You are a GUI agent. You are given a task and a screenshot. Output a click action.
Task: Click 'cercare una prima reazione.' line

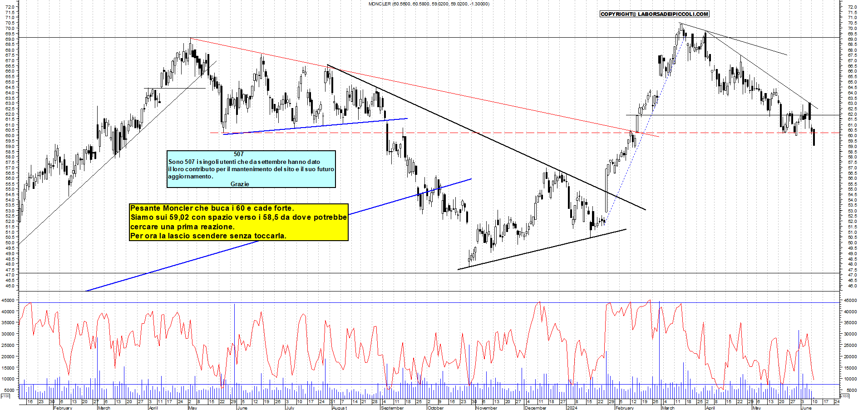click(x=182, y=227)
